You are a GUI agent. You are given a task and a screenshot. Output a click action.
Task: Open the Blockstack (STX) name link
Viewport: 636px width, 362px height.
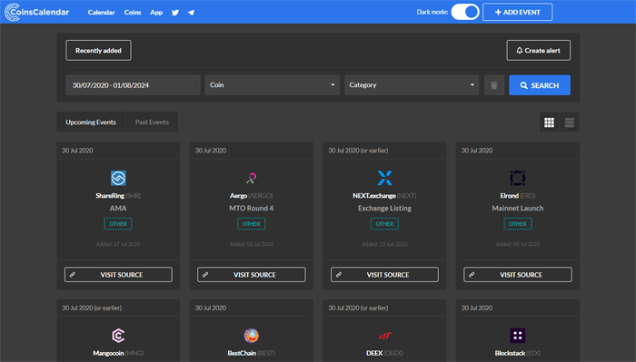tap(518, 353)
